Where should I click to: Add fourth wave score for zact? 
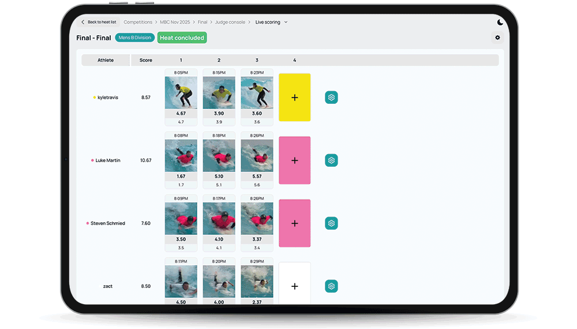[x=294, y=285]
